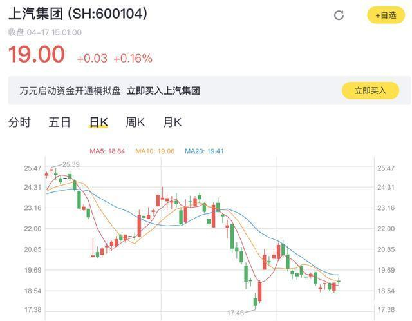Open the 月K monthly chart tab
The image size is (412, 321).
click(x=173, y=122)
